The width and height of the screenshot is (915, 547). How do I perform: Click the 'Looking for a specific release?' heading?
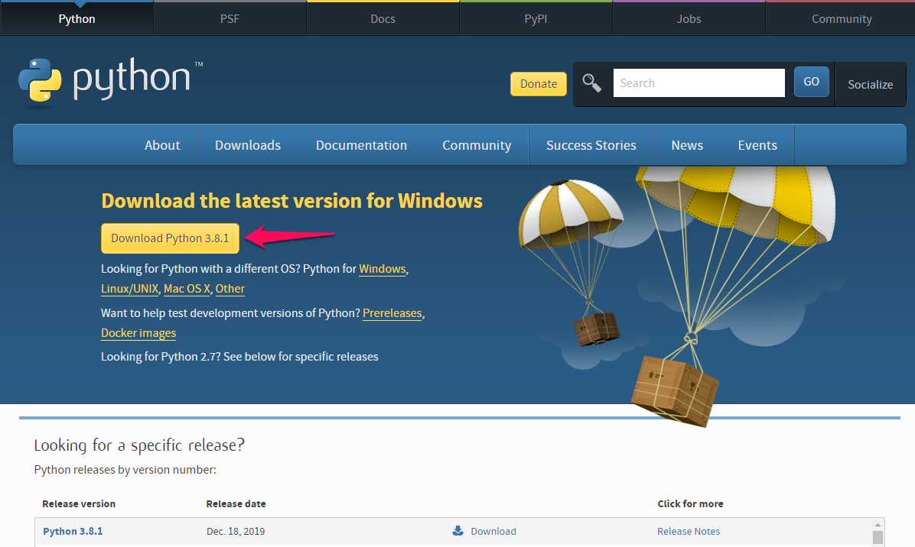coord(139,445)
